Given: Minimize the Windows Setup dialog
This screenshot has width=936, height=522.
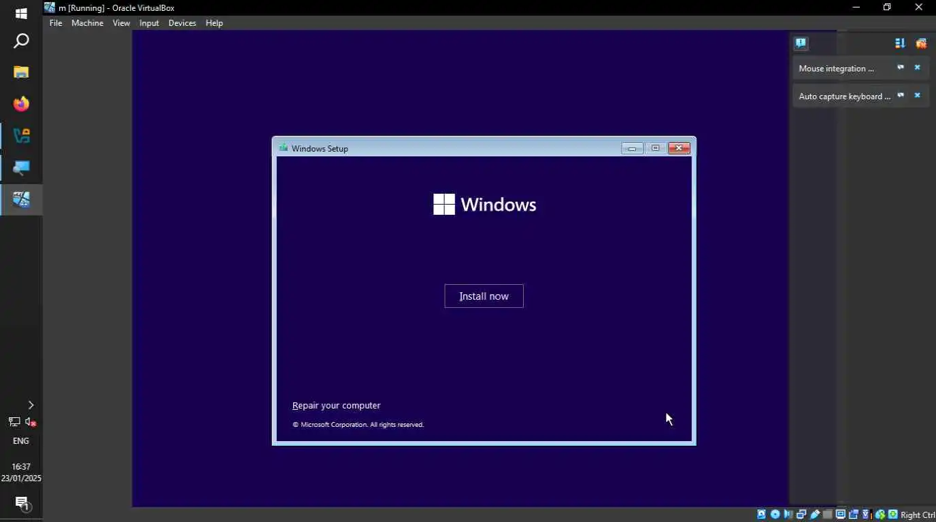Looking at the screenshot, I should click(632, 148).
